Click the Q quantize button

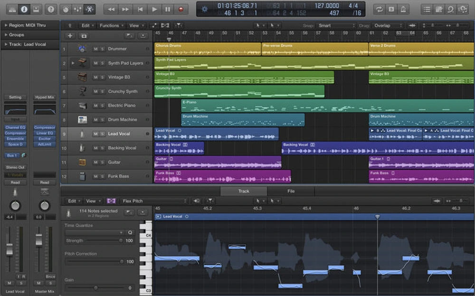pos(130,232)
